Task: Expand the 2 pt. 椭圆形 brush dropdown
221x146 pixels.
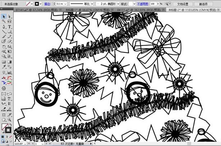Action: coord(118,4)
